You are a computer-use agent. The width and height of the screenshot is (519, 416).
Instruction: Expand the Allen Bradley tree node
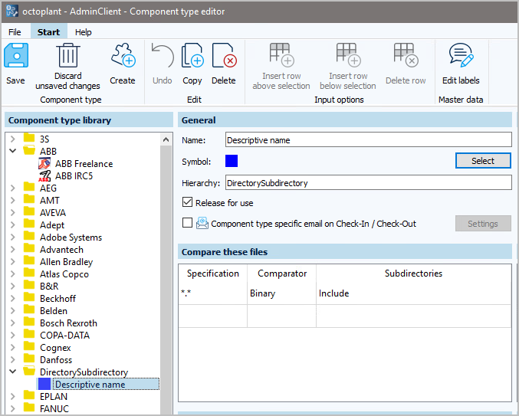pos(12,261)
